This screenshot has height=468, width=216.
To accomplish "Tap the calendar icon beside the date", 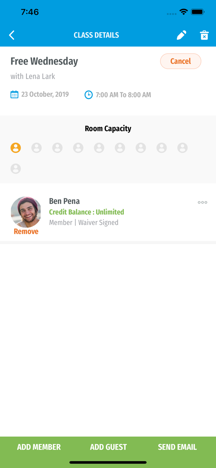I will (x=14, y=95).
